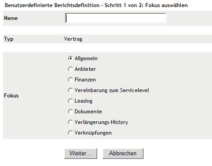This screenshot has height=166, width=212.
Task: Click the Verlängerungs-History label text
Action: coord(101,122)
